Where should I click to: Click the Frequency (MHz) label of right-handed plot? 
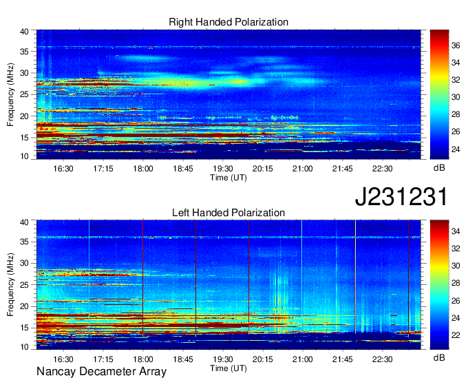[x=10, y=94]
